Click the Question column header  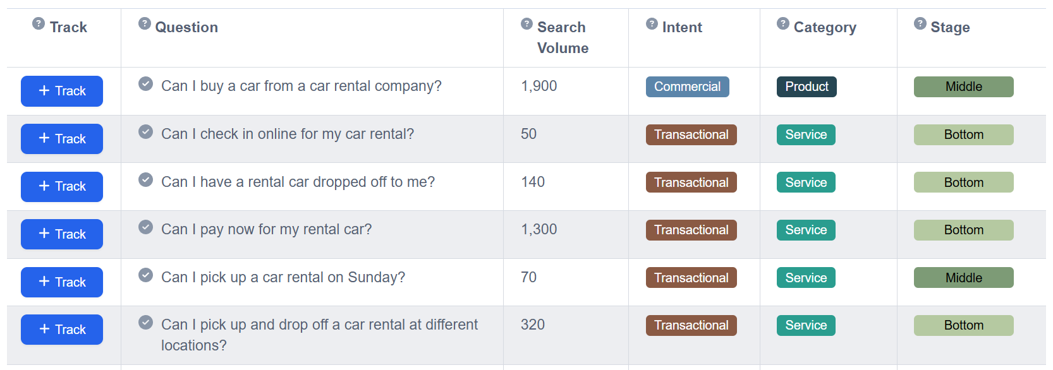(x=186, y=27)
